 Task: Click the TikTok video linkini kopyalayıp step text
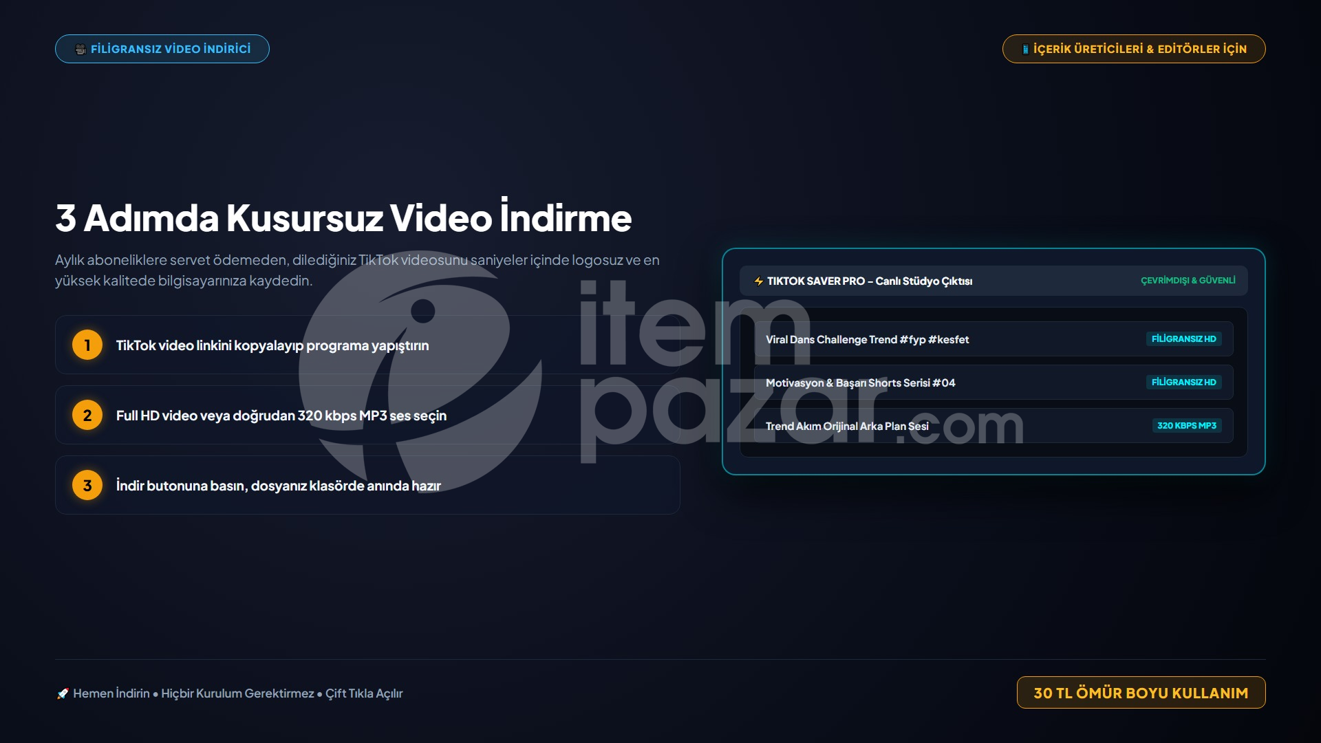(x=272, y=345)
